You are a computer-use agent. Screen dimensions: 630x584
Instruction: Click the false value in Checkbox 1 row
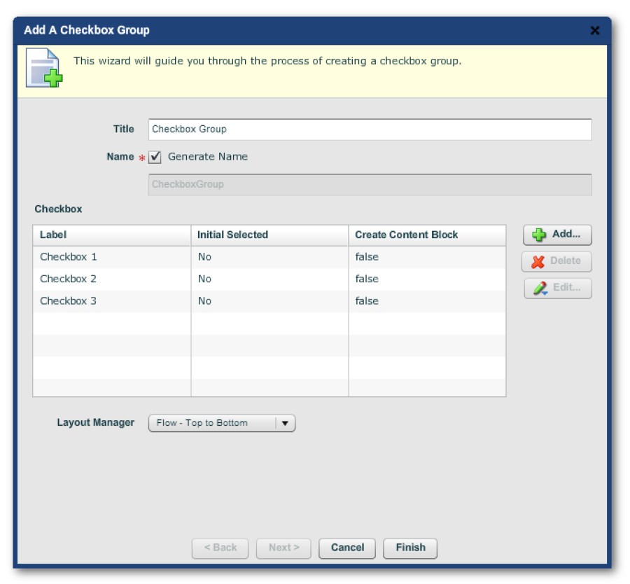click(367, 257)
